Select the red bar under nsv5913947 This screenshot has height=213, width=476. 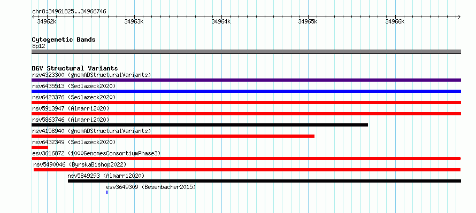pos(246,114)
